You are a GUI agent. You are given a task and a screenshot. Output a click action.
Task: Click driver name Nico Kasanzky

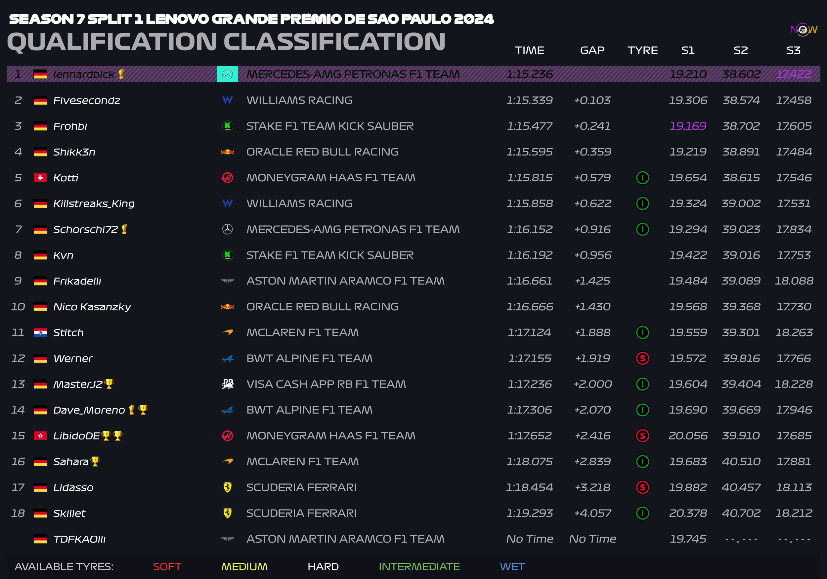(92, 307)
